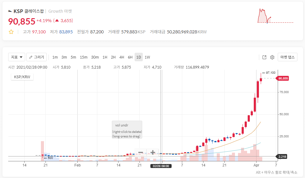Image resolution: width=305 pixels, height=178 pixels.
Task: Select the 6H timeframe
Action: [x=130, y=57]
